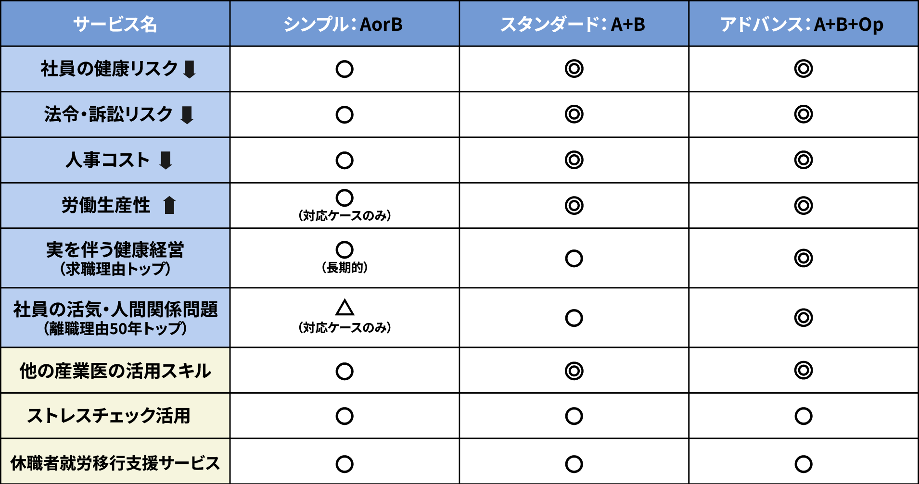The width and height of the screenshot is (919, 484).
Task: Click the 休職者就労移行支援サービス row label
Action: point(115,463)
